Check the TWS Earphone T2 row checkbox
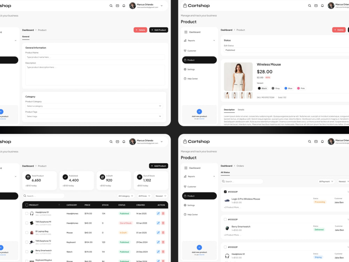The image size is (349, 262). coord(27,242)
